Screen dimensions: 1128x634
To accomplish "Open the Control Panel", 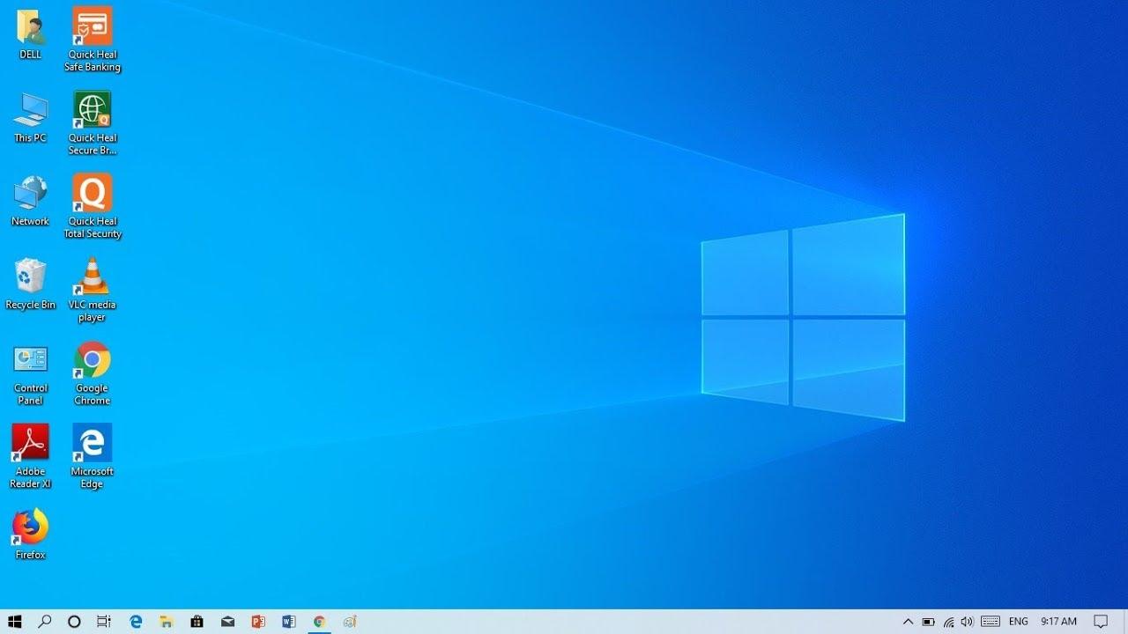I will [x=30, y=359].
